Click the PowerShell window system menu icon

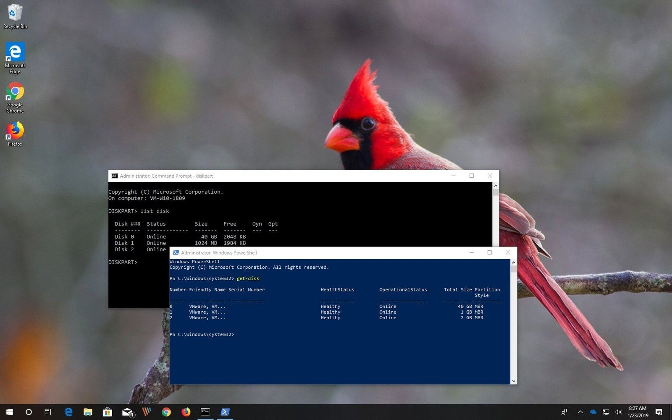click(176, 252)
